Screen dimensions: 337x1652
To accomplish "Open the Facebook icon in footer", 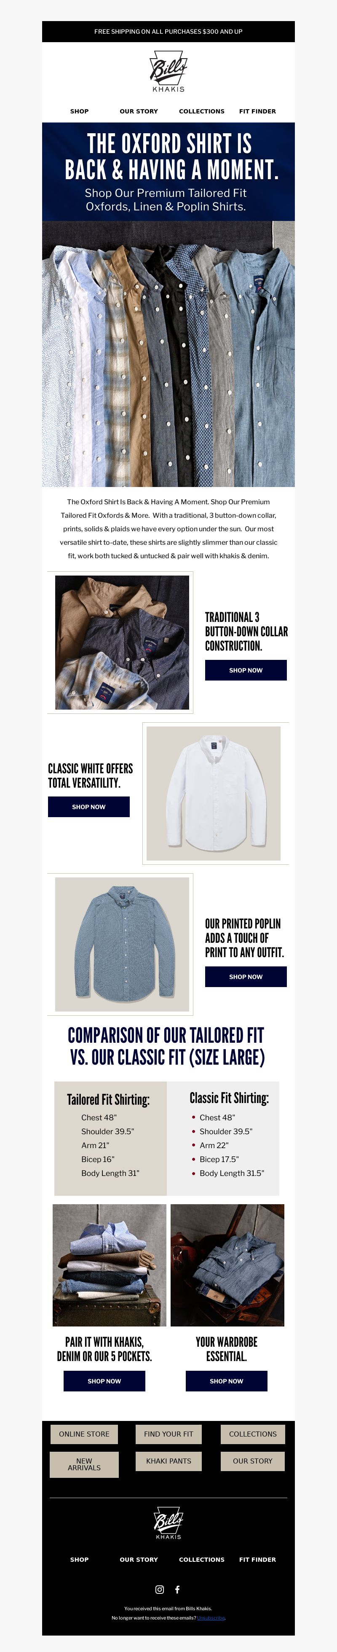I will (177, 1589).
